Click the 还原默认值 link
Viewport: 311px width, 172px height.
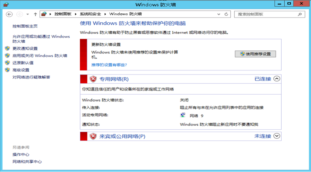pos(23,63)
